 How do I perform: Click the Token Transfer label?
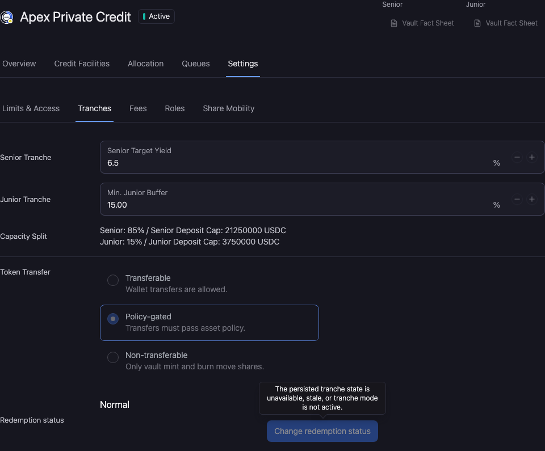(25, 272)
